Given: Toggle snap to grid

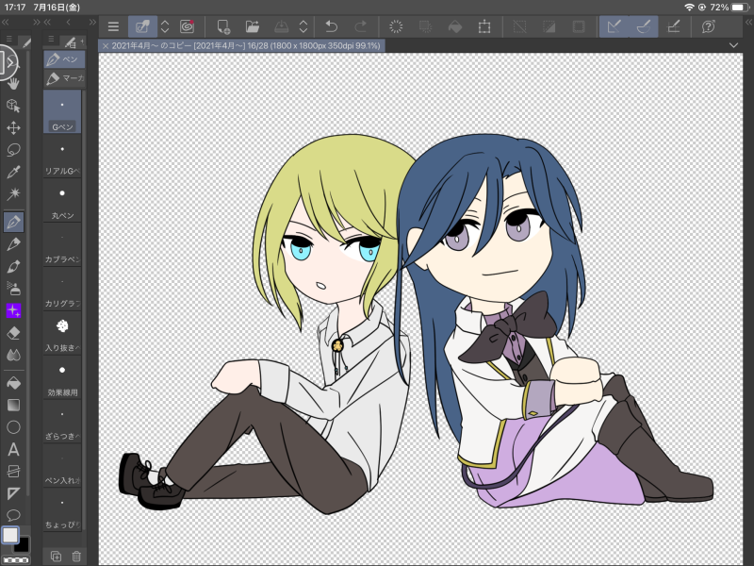Looking at the screenshot, I should coord(674,26).
